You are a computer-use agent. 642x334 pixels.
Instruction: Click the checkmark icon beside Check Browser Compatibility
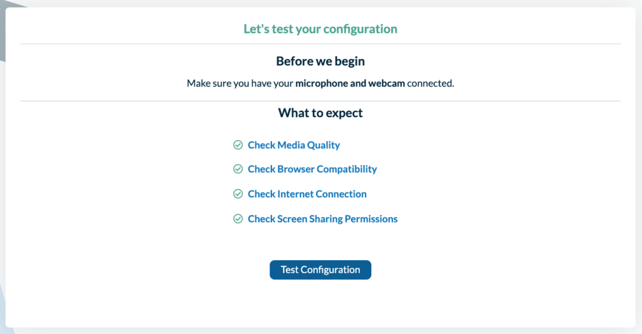click(x=238, y=169)
